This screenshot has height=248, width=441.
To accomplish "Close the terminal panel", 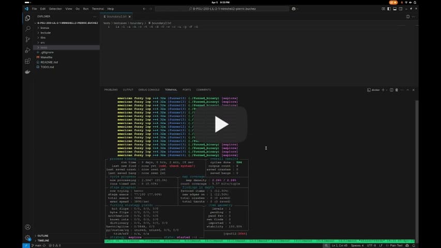I will coord(414,90).
